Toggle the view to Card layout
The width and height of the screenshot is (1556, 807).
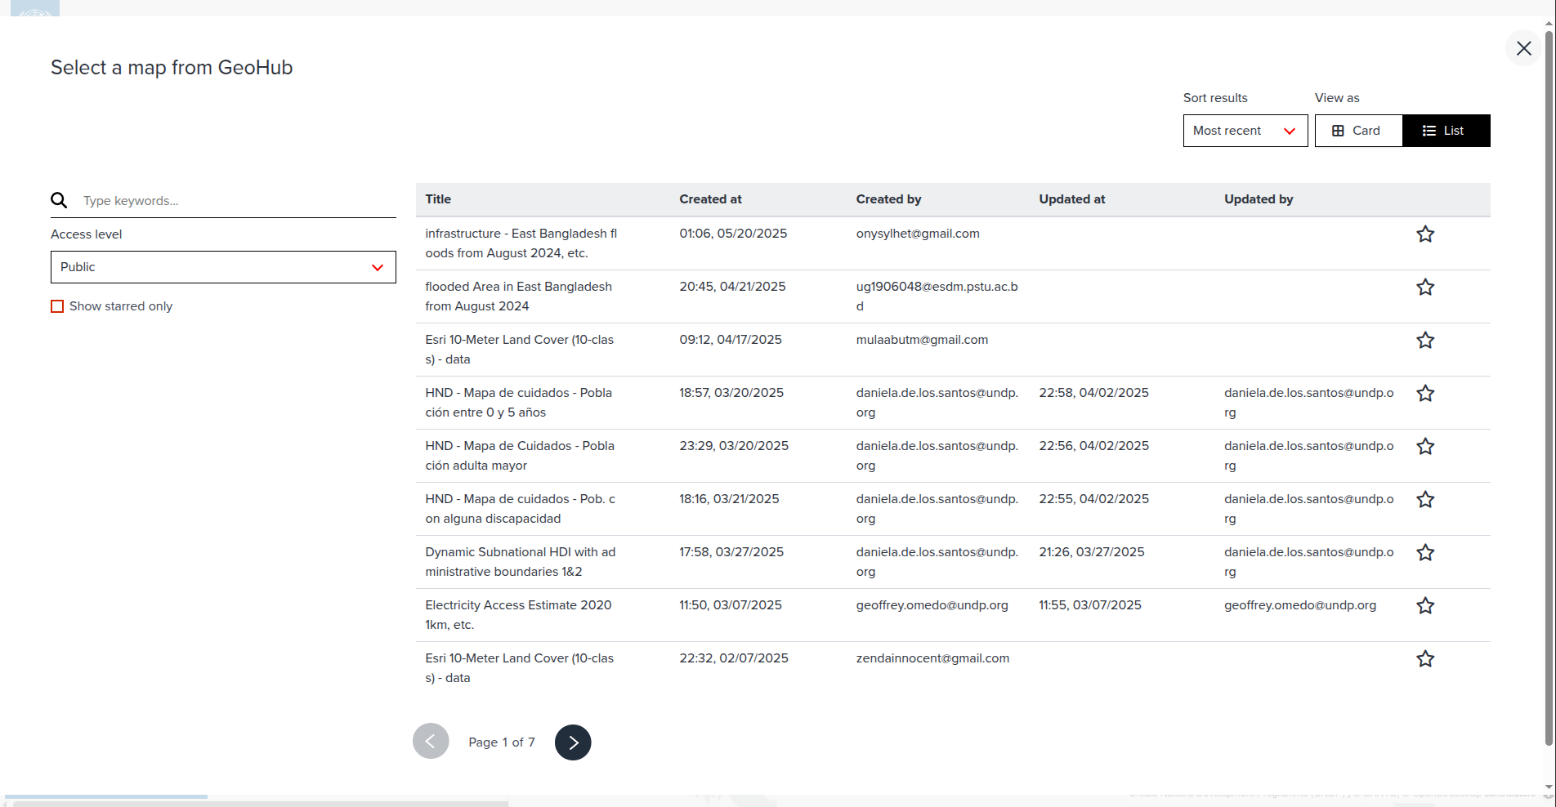(1357, 131)
